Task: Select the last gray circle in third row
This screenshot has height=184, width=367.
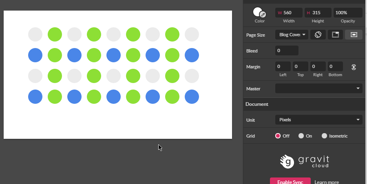Action: click(x=192, y=76)
